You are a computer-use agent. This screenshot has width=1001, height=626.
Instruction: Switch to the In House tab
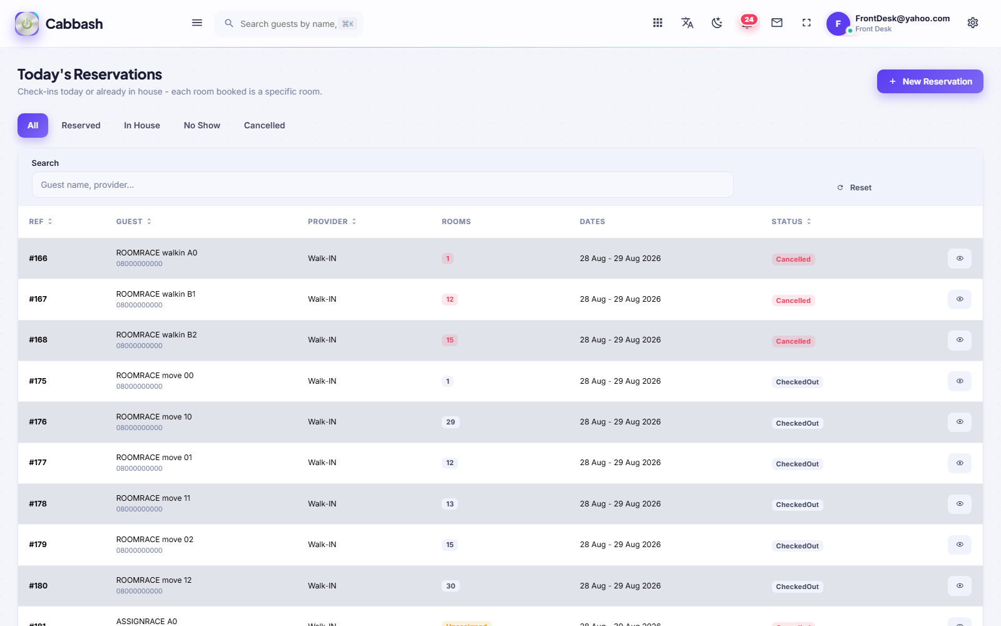coord(142,125)
